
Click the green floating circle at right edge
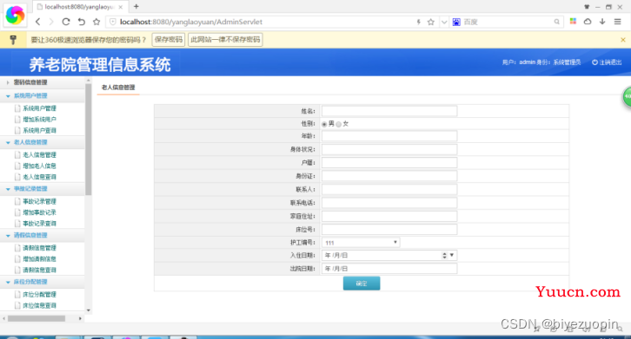click(x=627, y=97)
